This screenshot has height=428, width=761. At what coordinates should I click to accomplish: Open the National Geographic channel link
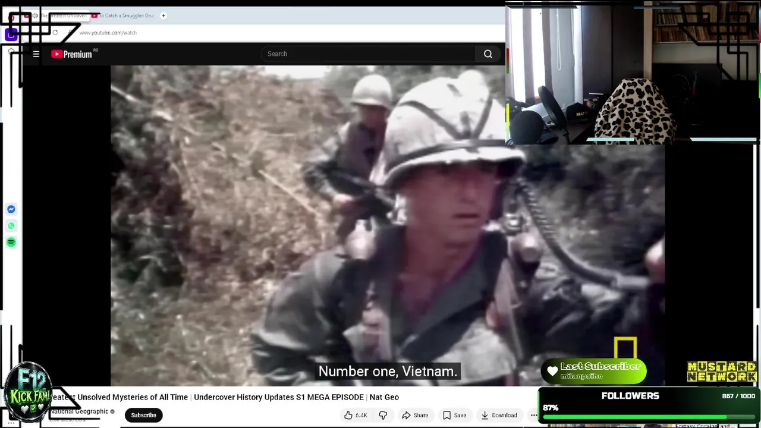[79, 411]
